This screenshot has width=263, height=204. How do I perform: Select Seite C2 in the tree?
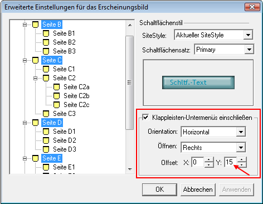[64, 78]
